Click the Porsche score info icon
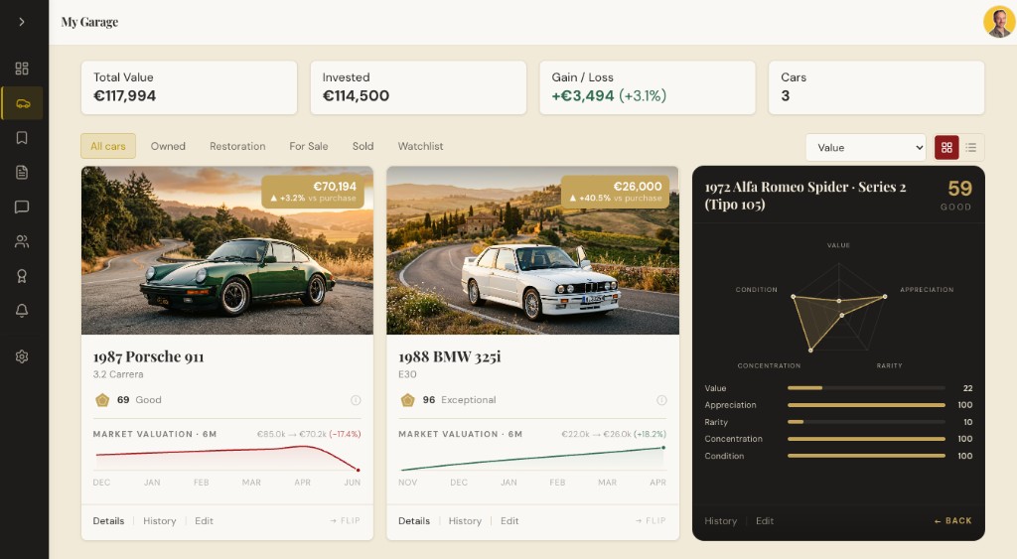The image size is (1017, 559). tap(356, 400)
